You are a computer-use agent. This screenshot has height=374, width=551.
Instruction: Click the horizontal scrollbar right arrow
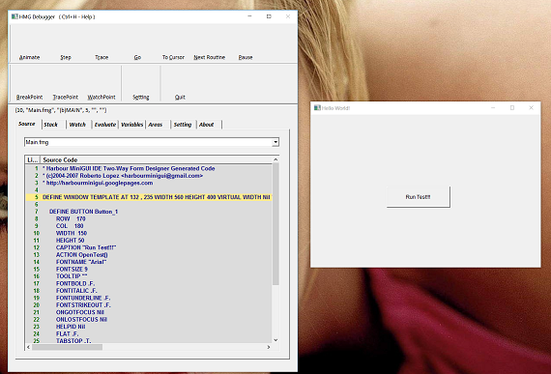(x=269, y=347)
